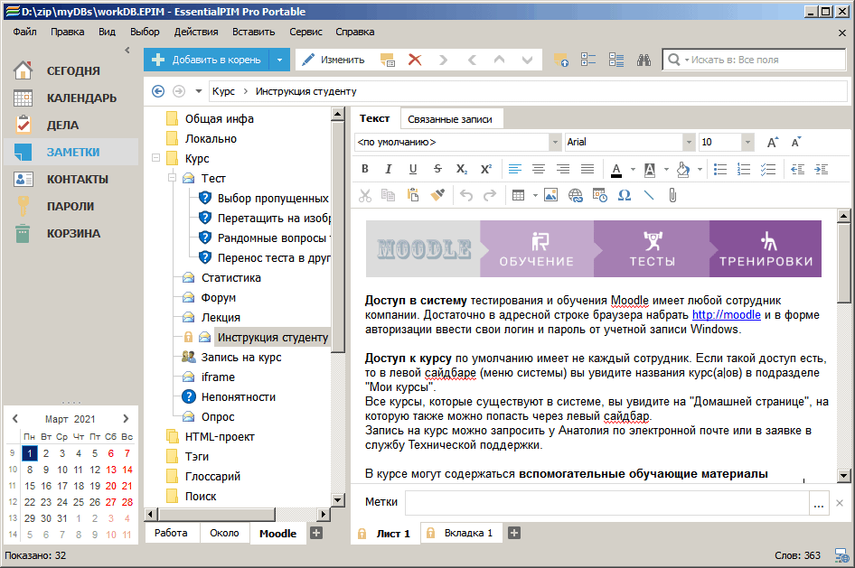Decrease paragraph indent
Viewport: 855px width, 568px height.
798,170
